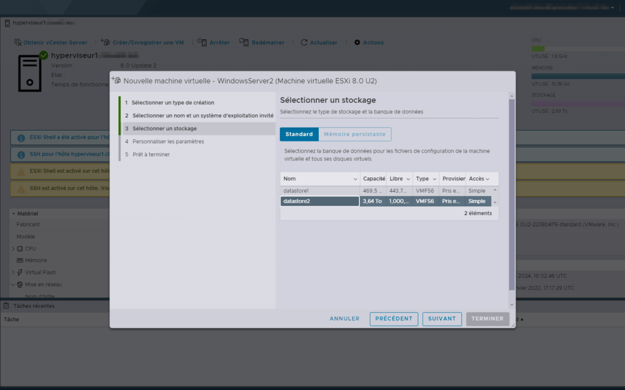Expand the Virtual Flash tree row
Viewport: 625px width, 390px height.
click(13, 273)
